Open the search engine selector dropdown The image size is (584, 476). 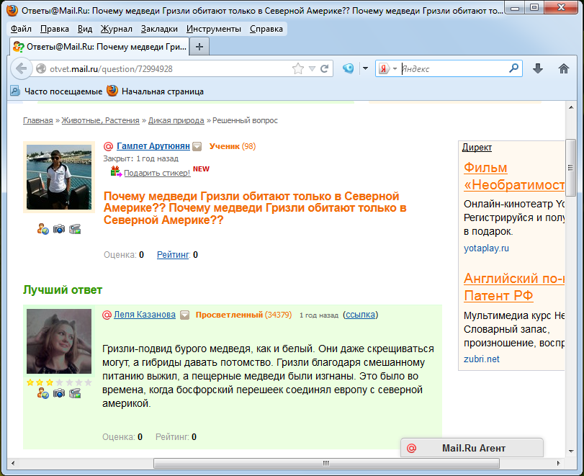click(x=388, y=69)
